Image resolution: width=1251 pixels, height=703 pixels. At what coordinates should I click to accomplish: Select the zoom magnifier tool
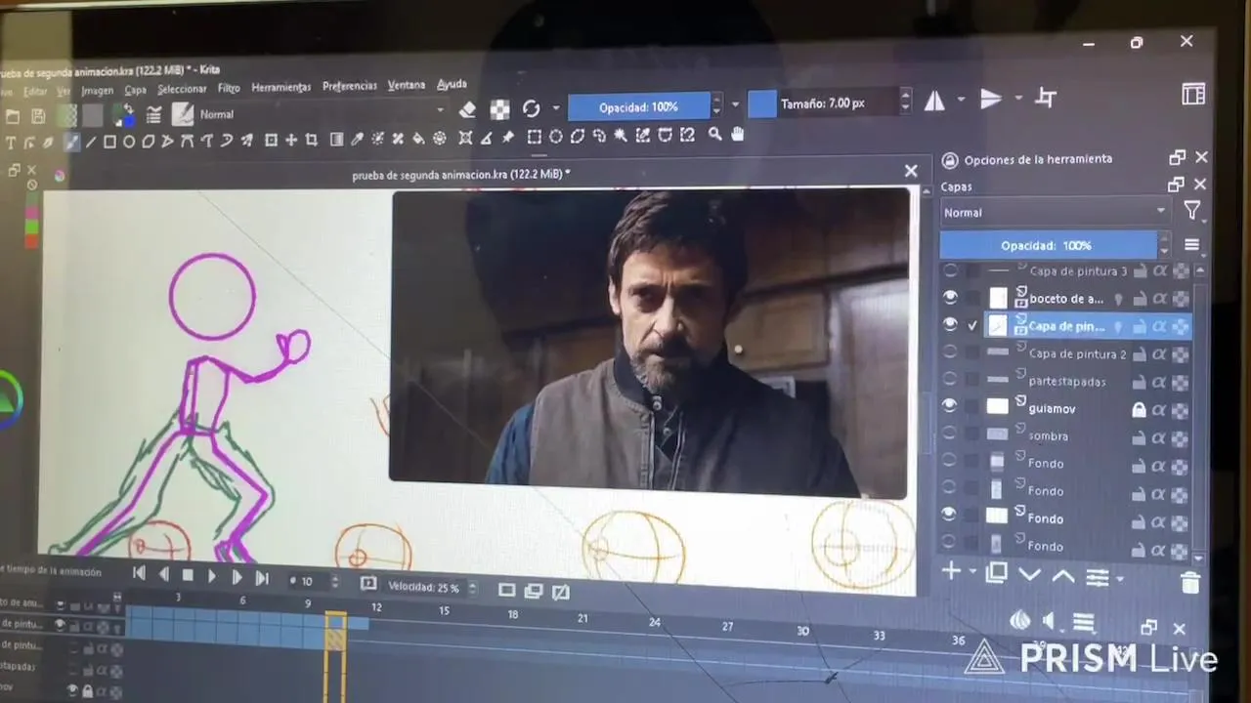click(x=715, y=134)
